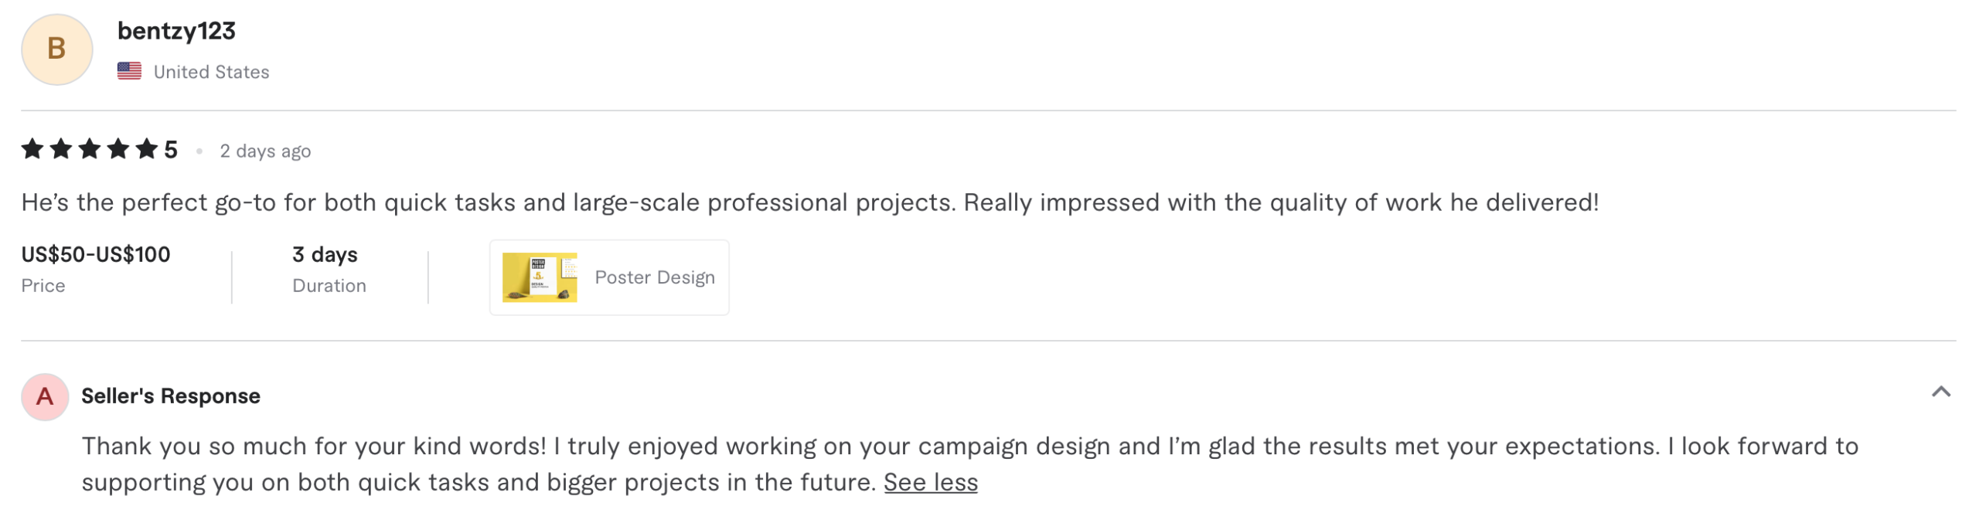Click the United States flag icon
The width and height of the screenshot is (1979, 513).
coord(130,70)
